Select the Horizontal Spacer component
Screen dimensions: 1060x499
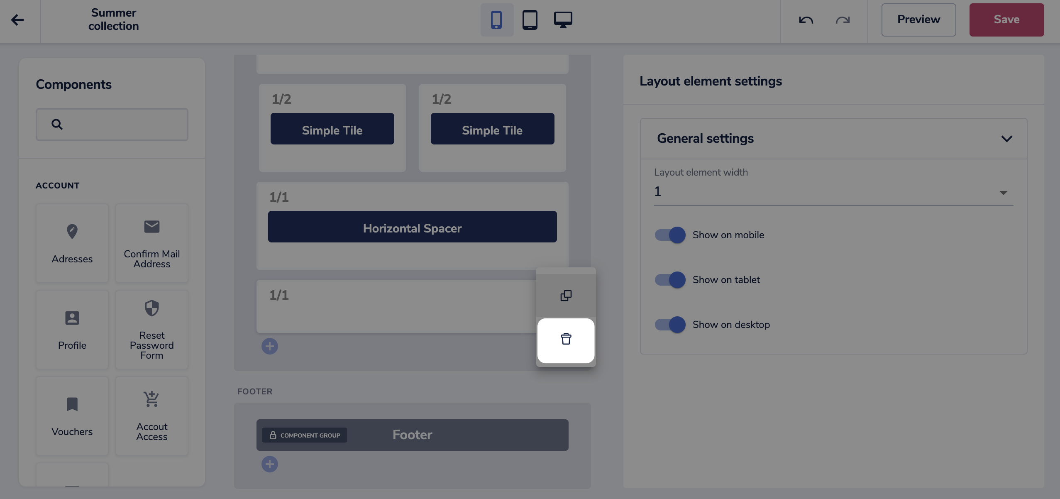(413, 227)
